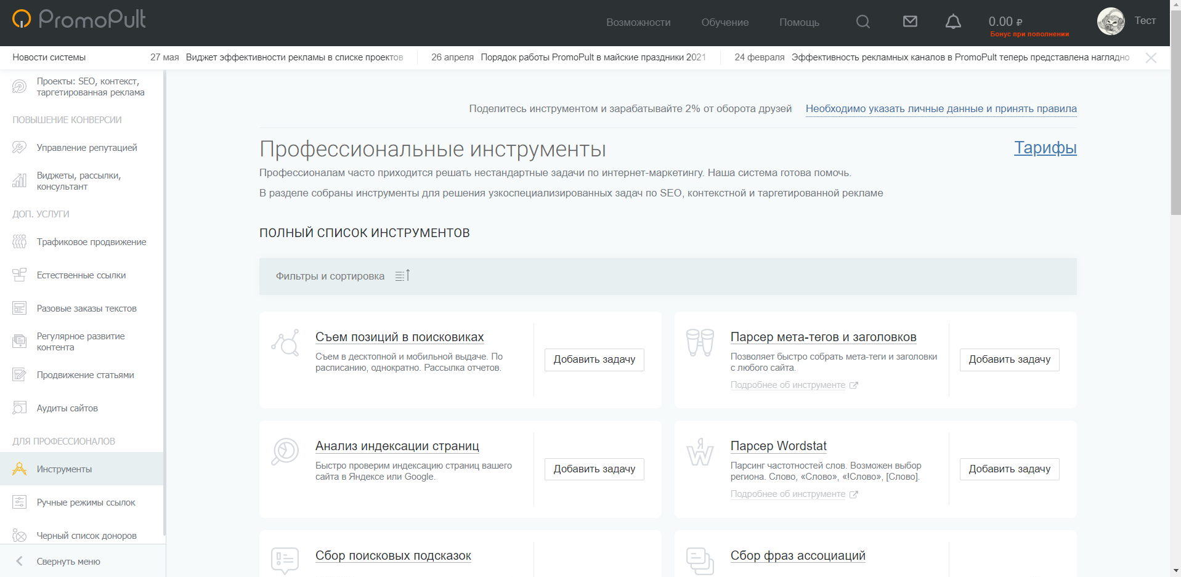Viewport: 1181px width, 577px height.
Task: Open Трафиковое продвижение in the sidebar
Action: pos(91,242)
